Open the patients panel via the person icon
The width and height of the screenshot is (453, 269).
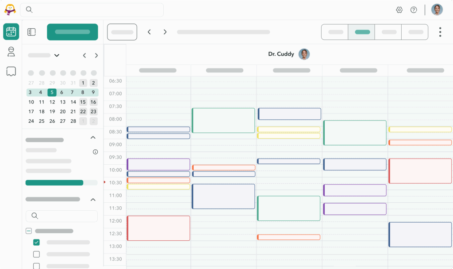pos(11,52)
